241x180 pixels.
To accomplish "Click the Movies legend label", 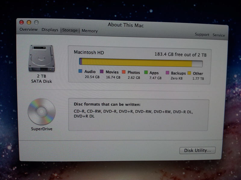I will coord(112,72).
